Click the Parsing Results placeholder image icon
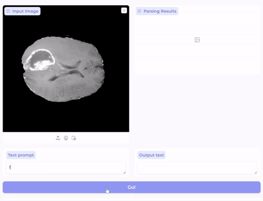This screenshot has width=263, height=201. click(197, 40)
